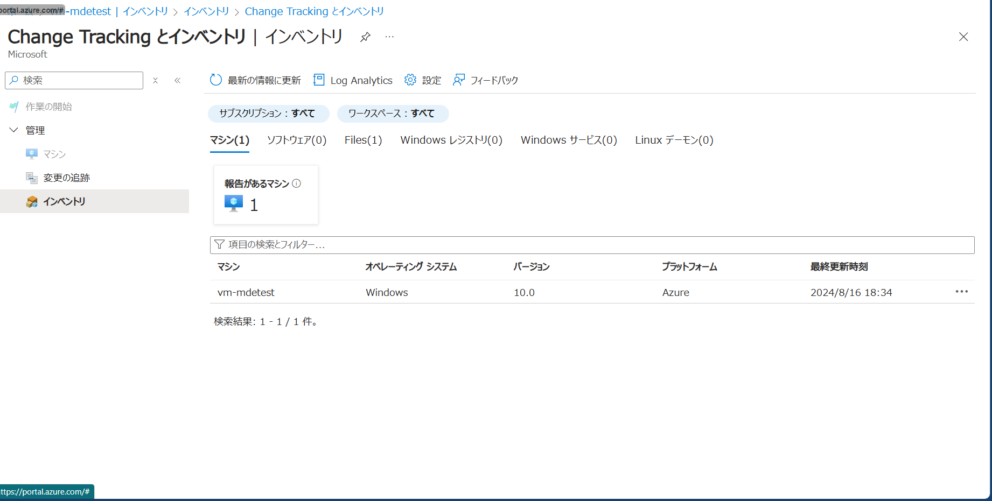The image size is (992, 501).
Task: Click the Change Tracking とインベントリ breadcrumb link
Action: (314, 11)
